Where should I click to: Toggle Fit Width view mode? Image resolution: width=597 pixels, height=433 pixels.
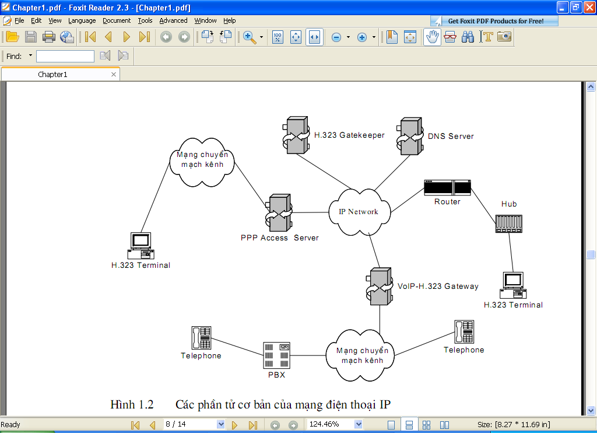click(314, 37)
